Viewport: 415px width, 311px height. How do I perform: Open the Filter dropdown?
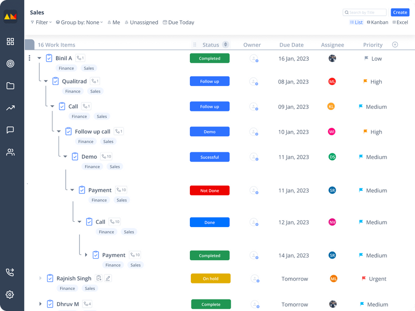tap(41, 22)
